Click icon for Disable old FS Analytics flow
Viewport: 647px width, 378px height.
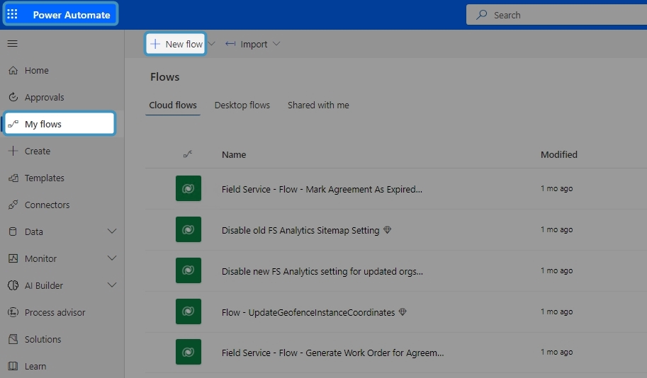[x=189, y=229]
